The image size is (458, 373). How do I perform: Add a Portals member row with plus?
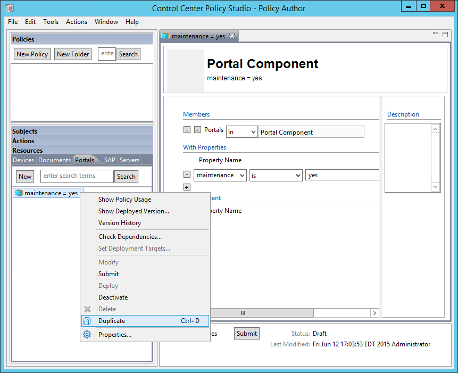point(197,130)
